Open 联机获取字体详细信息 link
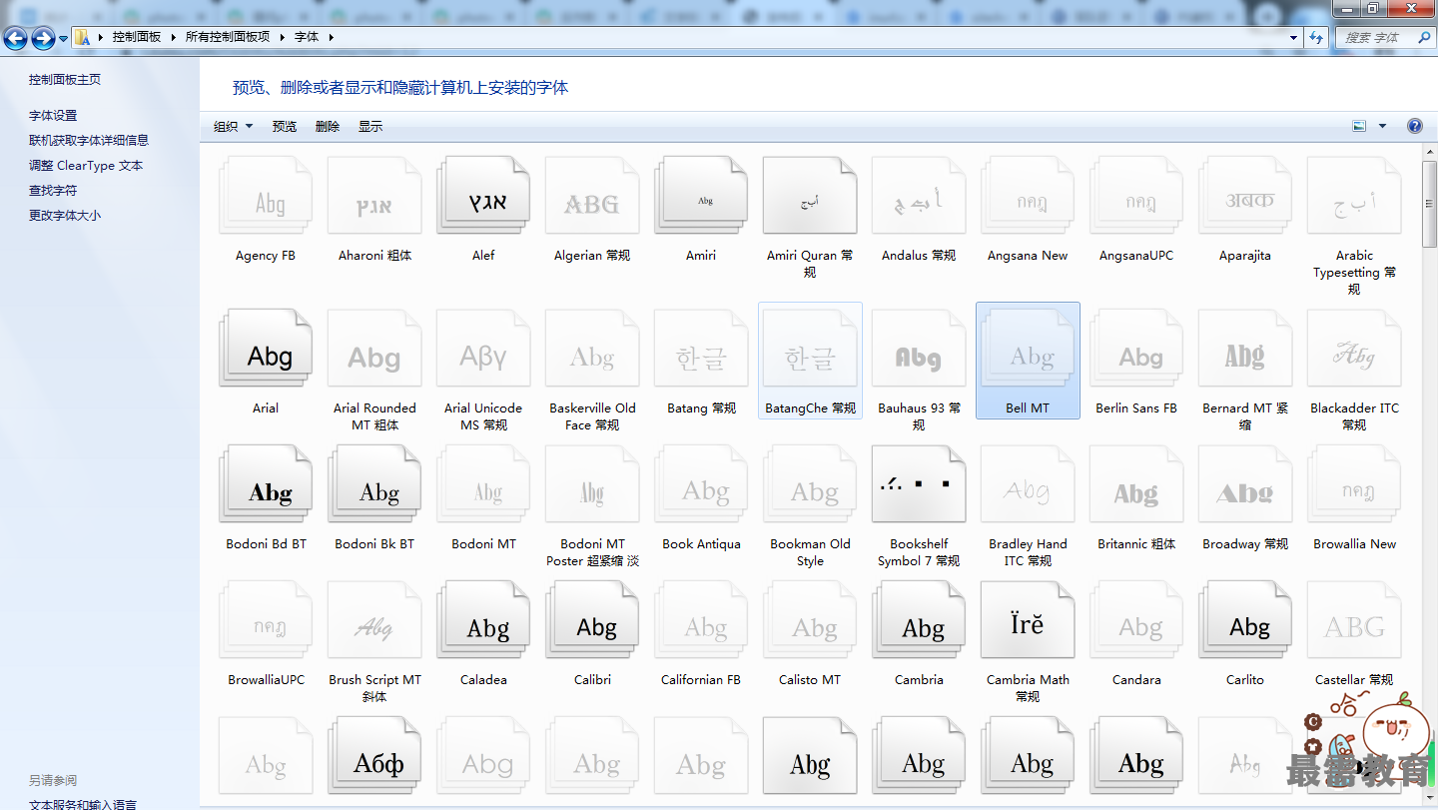 [x=89, y=141]
